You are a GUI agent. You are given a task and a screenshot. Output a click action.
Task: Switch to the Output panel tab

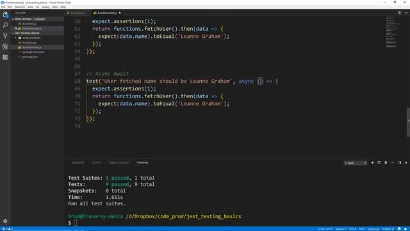(x=96, y=162)
